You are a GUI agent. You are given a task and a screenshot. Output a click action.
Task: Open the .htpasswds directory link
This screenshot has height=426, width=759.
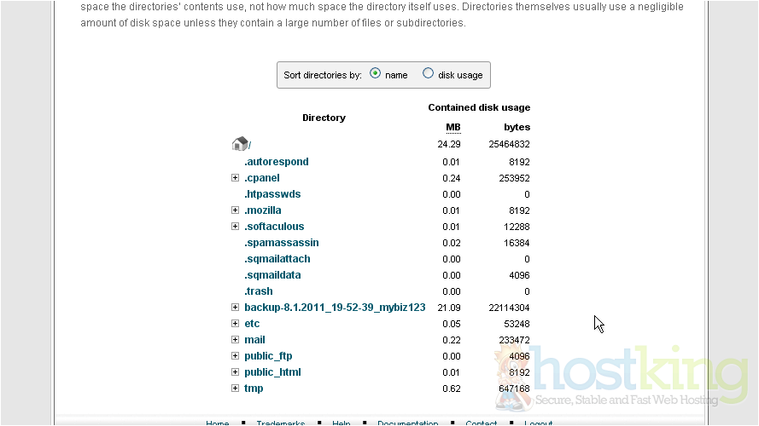tap(272, 194)
